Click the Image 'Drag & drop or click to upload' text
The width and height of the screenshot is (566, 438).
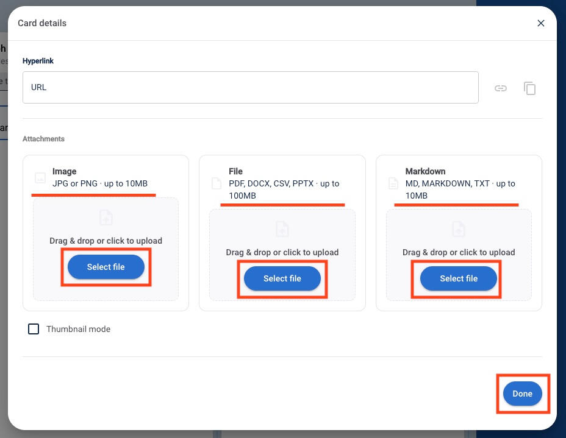pos(106,241)
